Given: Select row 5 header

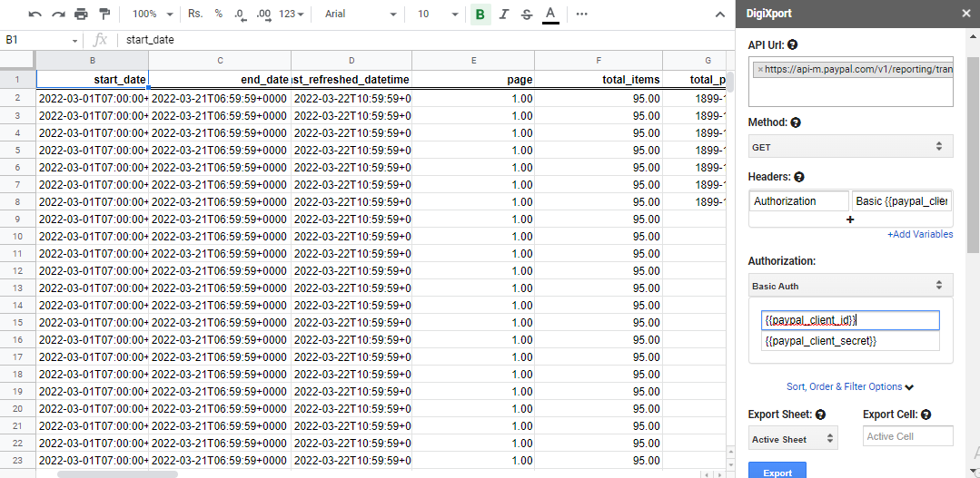Looking at the screenshot, I should (17, 150).
